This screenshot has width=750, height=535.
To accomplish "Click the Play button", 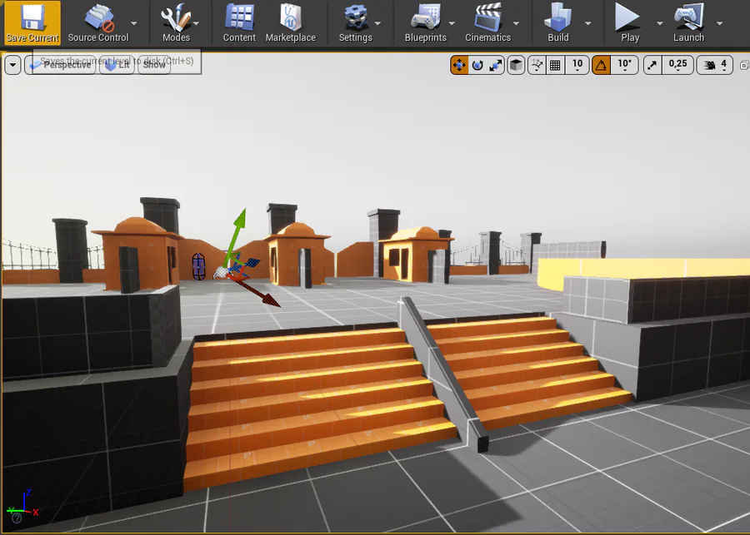I will [629, 23].
